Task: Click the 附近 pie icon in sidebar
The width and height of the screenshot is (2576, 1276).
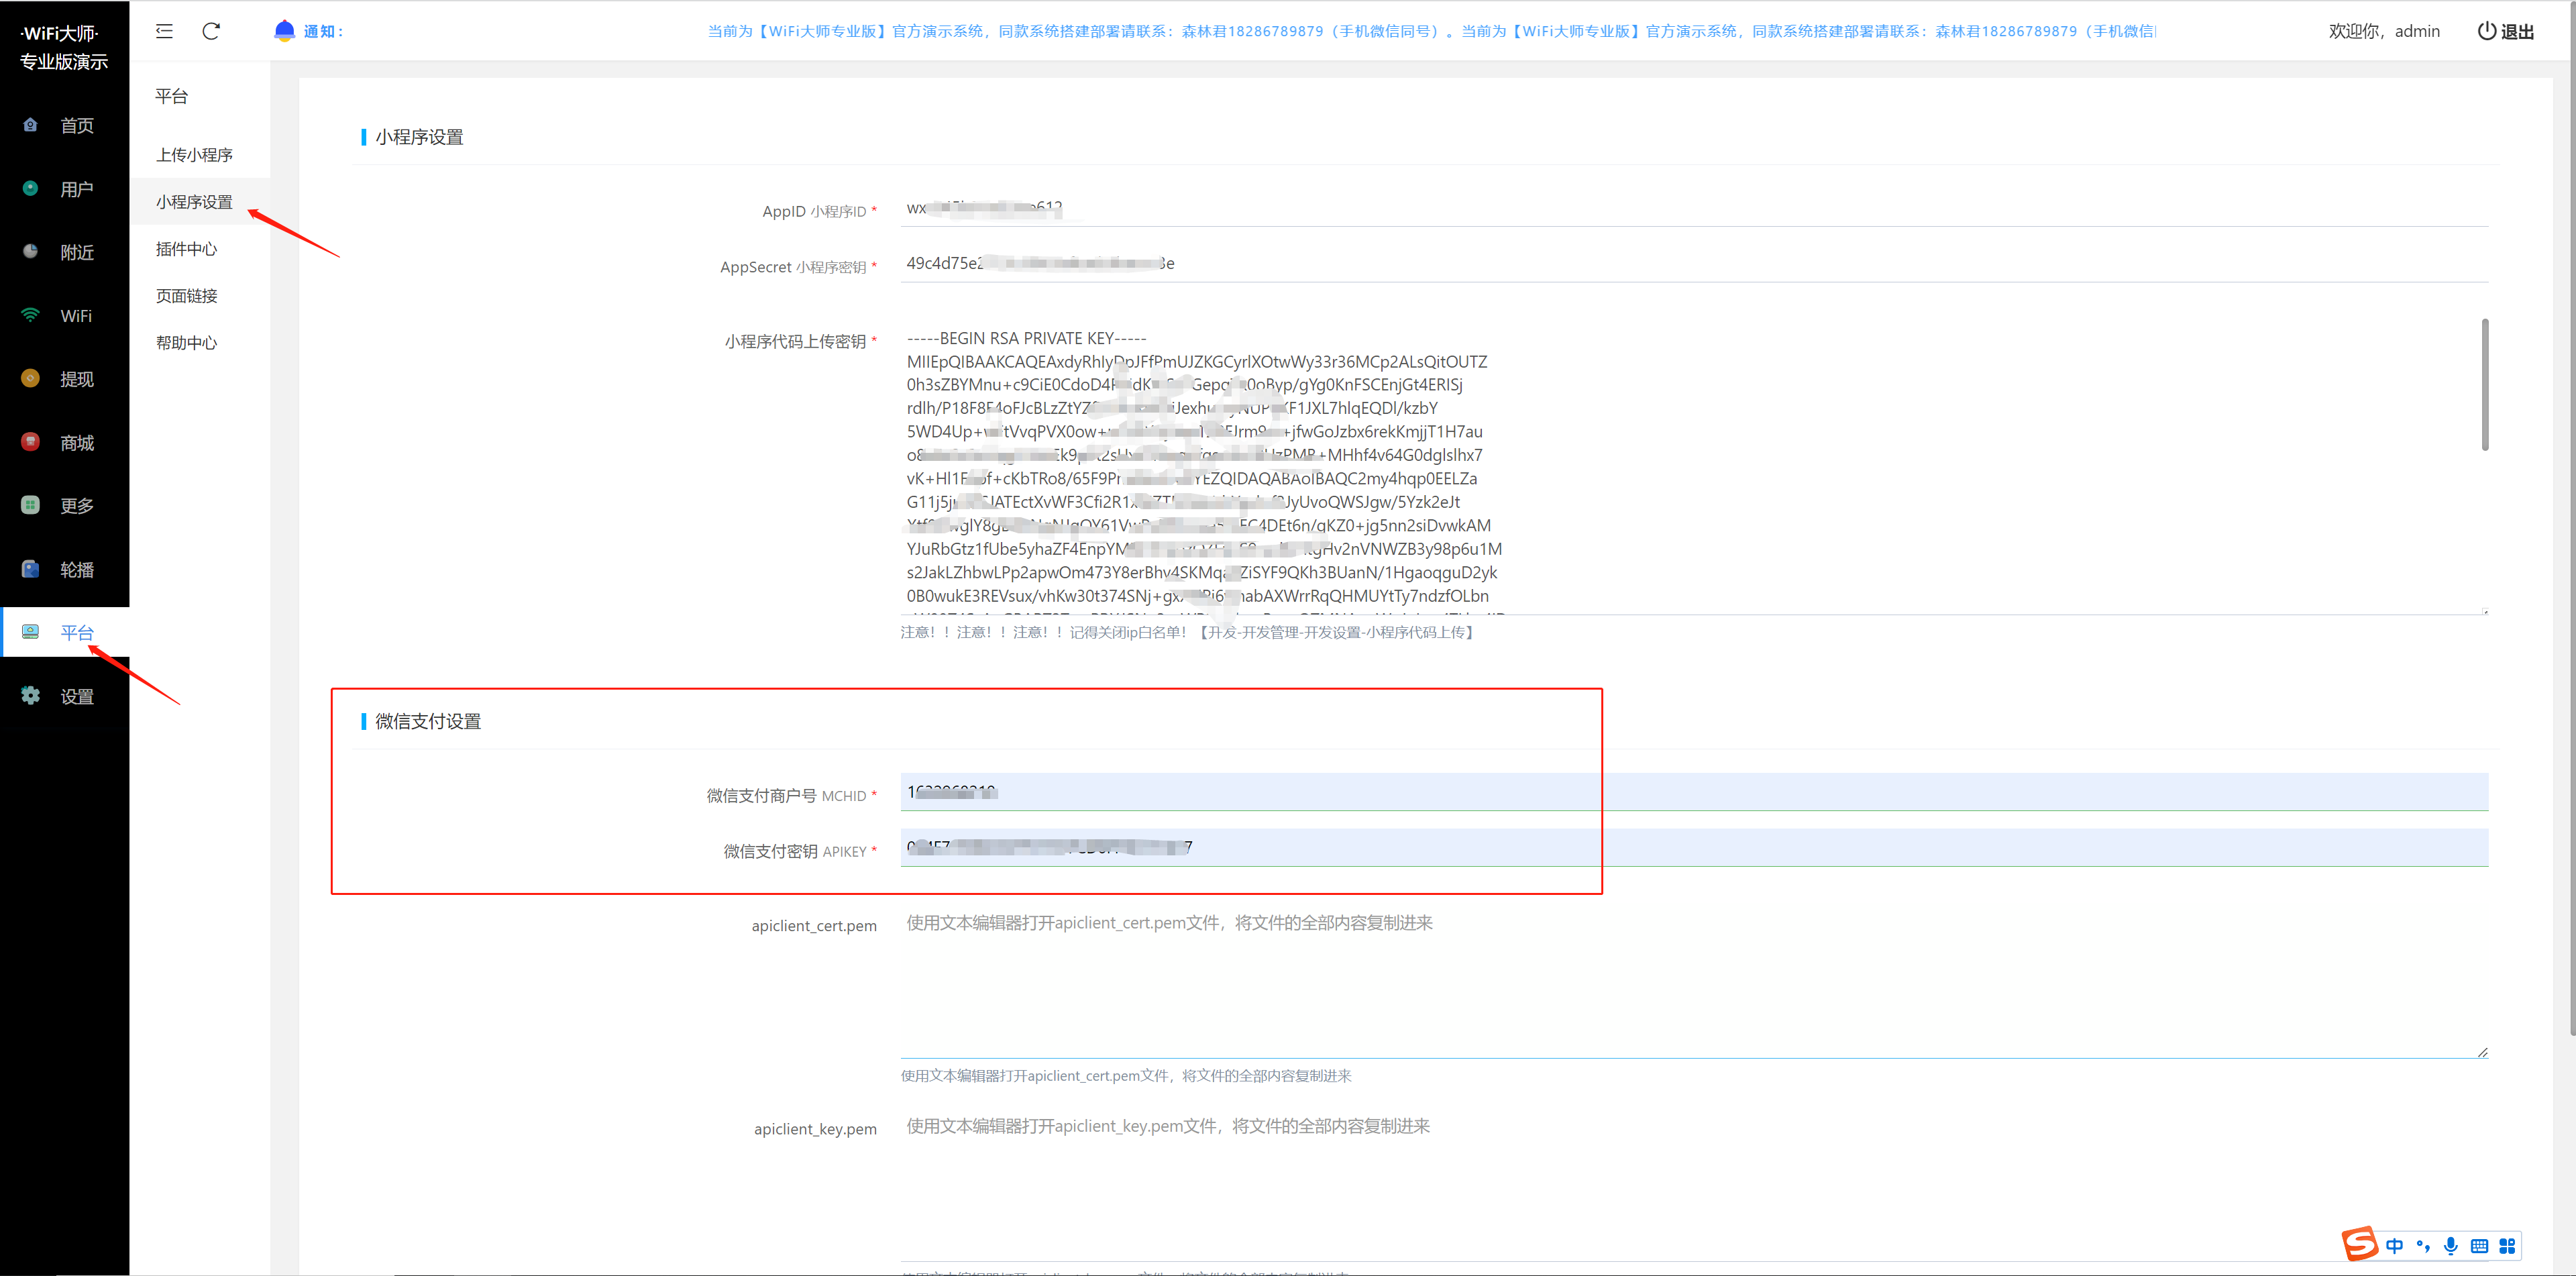Action: click(30, 252)
